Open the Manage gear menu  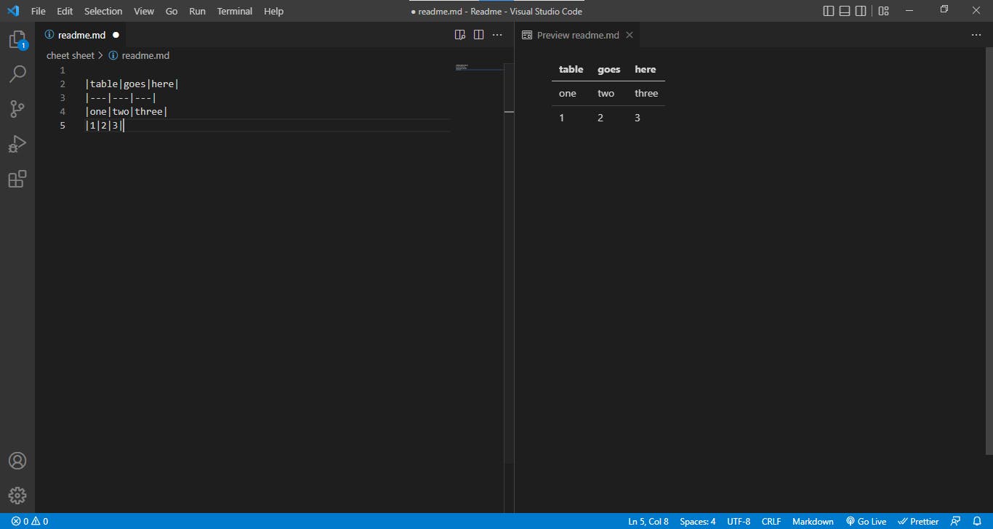(x=17, y=496)
